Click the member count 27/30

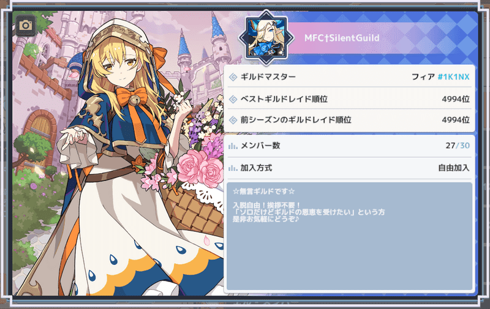[x=458, y=146]
